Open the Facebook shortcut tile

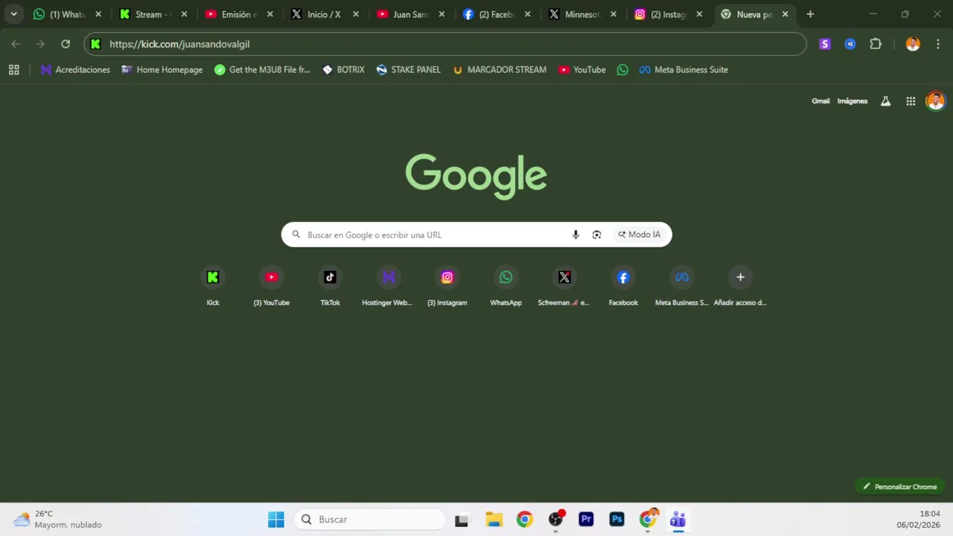click(623, 287)
